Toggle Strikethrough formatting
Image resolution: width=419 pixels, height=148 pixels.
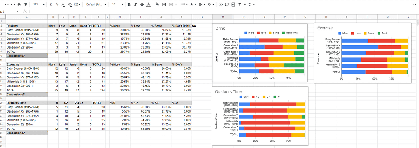point(142,4)
